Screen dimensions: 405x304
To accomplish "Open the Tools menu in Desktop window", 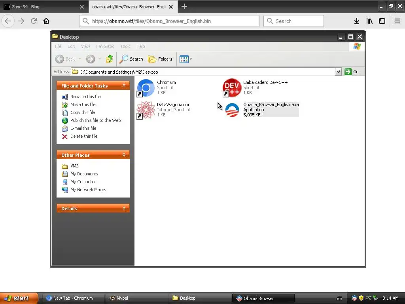I will tap(125, 46).
